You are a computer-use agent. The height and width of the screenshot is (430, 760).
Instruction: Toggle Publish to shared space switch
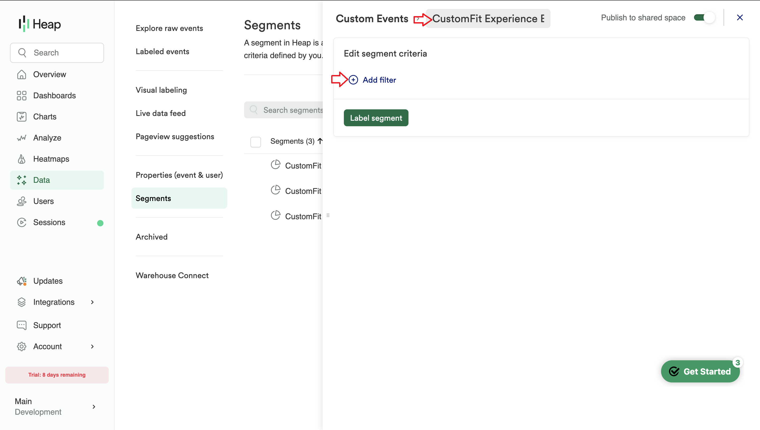[x=704, y=18]
